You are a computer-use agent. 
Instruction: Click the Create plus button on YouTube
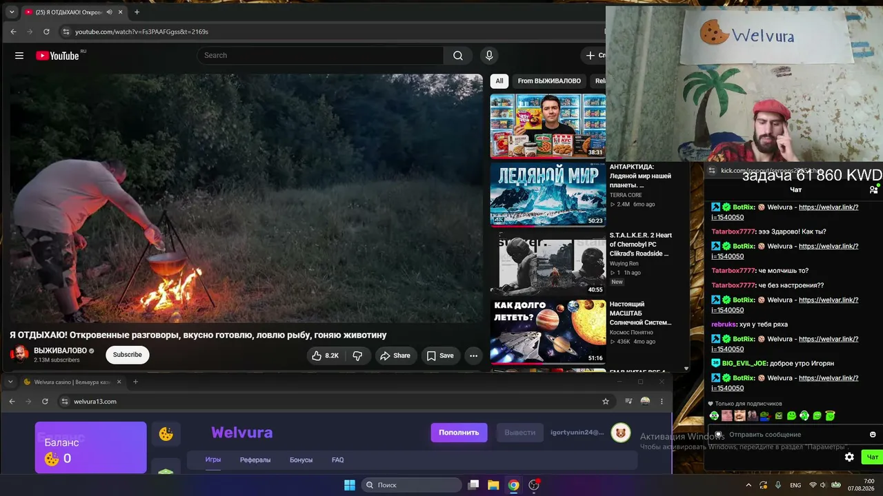click(x=594, y=56)
